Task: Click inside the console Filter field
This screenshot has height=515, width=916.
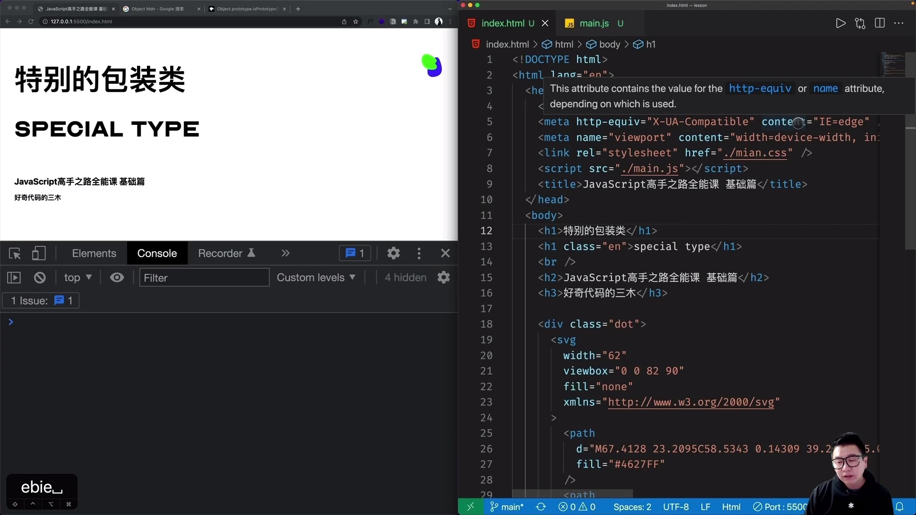Action: [204, 277]
